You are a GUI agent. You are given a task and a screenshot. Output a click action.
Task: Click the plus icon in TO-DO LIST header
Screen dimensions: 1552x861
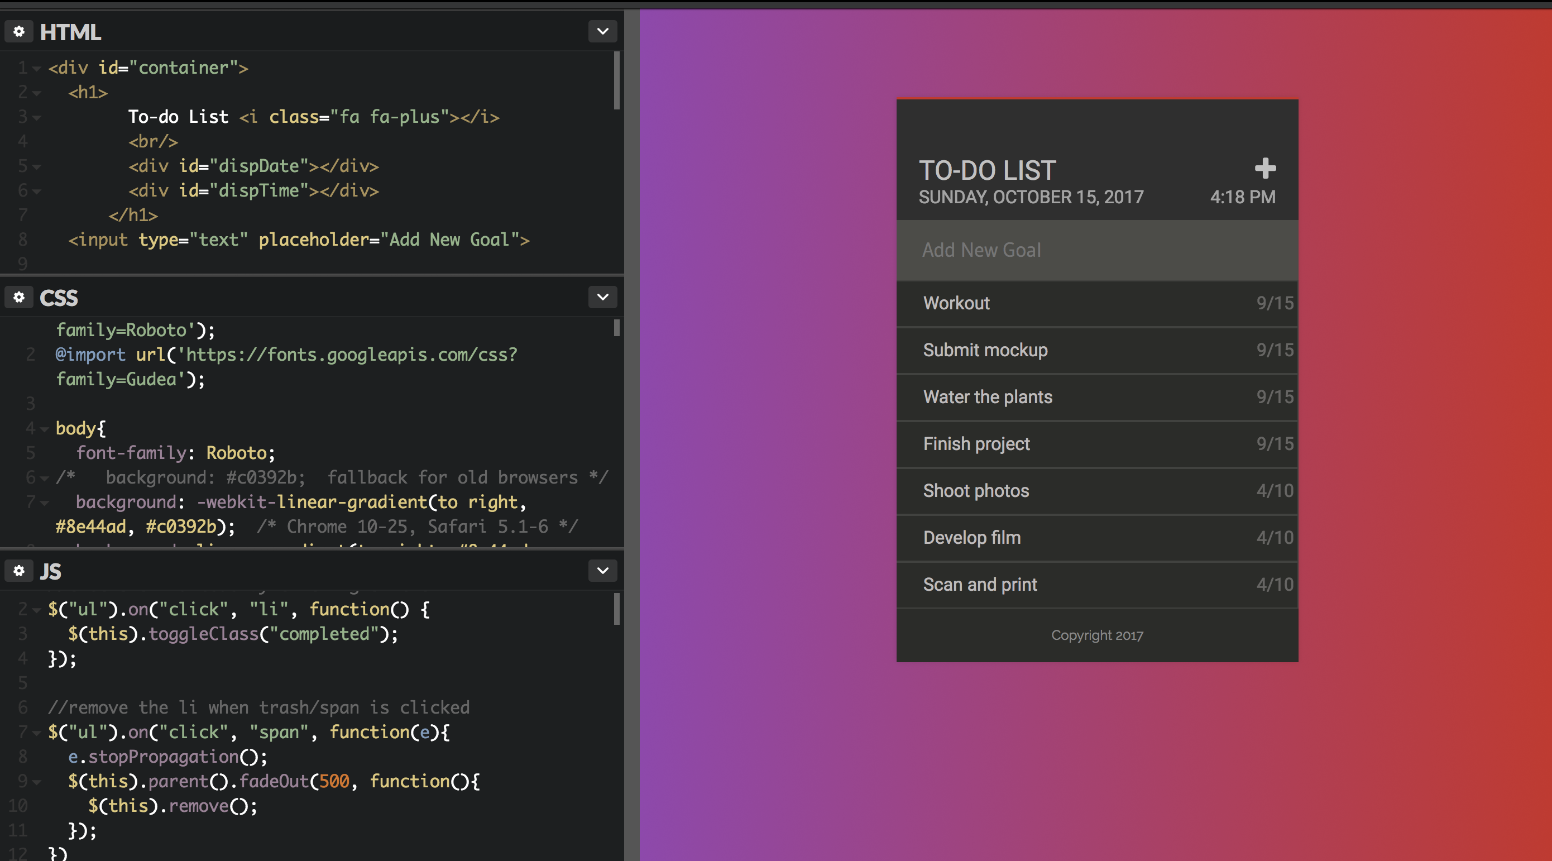pyautogui.click(x=1265, y=169)
